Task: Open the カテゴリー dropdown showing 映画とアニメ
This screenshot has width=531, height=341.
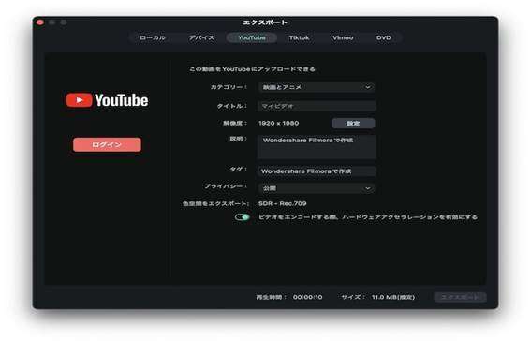Action: point(317,87)
